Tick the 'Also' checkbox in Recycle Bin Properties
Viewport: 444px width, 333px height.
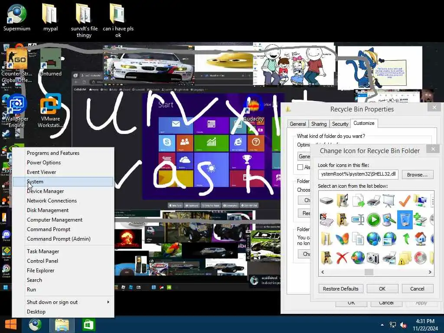(300, 167)
